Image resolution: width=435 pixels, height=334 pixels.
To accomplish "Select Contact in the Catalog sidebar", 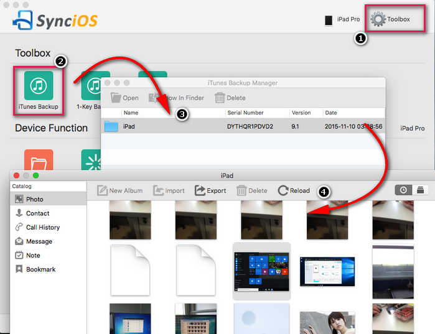I will pos(49,213).
